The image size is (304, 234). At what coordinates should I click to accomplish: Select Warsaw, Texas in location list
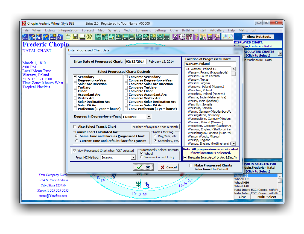[198, 80]
